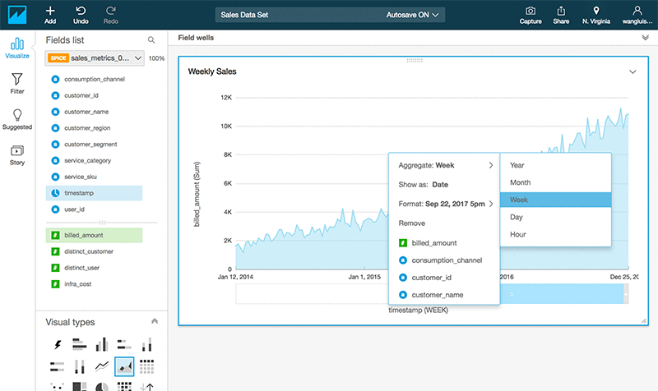The image size is (658, 391).
Task: Toggle the Autosave ON dropdown
Action: tap(415, 15)
